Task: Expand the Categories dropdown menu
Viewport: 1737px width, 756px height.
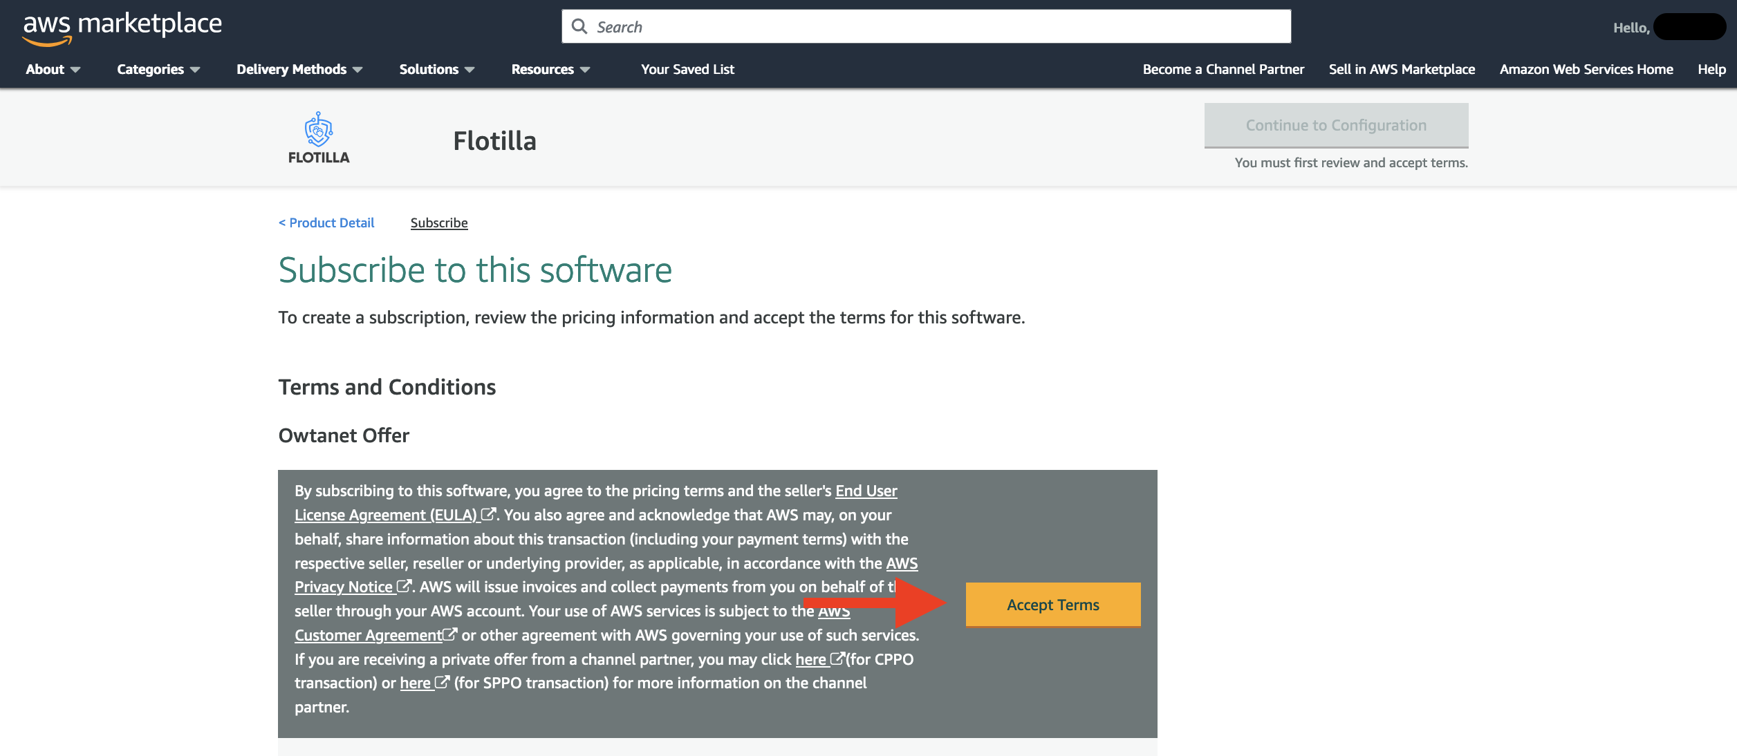Action: click(x=158, y=69)
